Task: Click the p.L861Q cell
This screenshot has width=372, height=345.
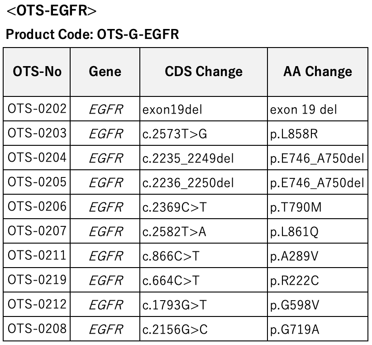Action: click(318, 231)
